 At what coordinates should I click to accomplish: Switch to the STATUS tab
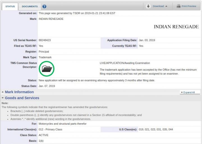10,6
